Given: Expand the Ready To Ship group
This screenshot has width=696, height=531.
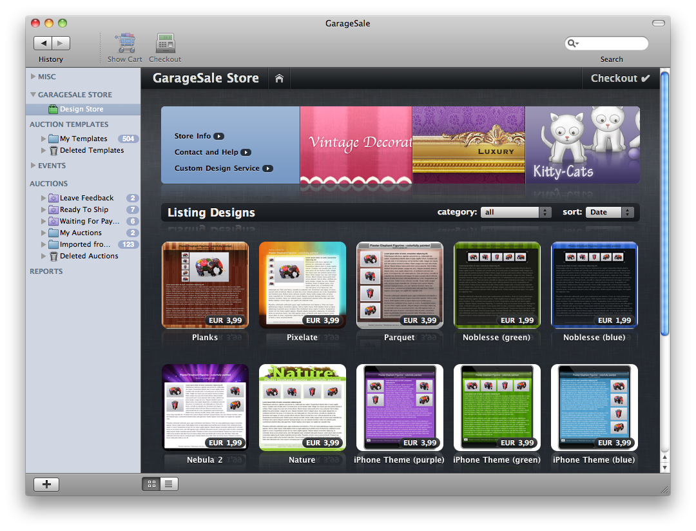Looking at the screenshot, I should point(44,209).
